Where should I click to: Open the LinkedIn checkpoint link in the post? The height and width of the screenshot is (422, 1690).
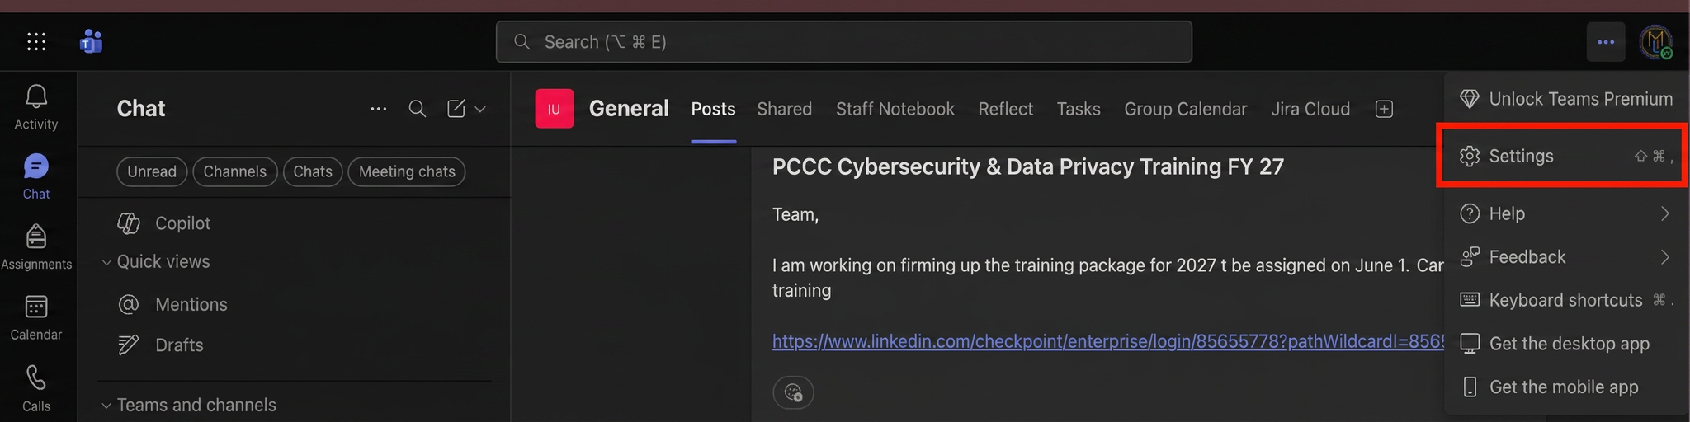coord(1107,341)
